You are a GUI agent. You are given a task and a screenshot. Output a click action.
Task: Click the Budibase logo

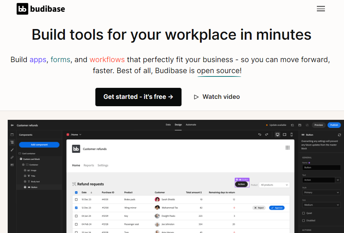pos(41,9)
